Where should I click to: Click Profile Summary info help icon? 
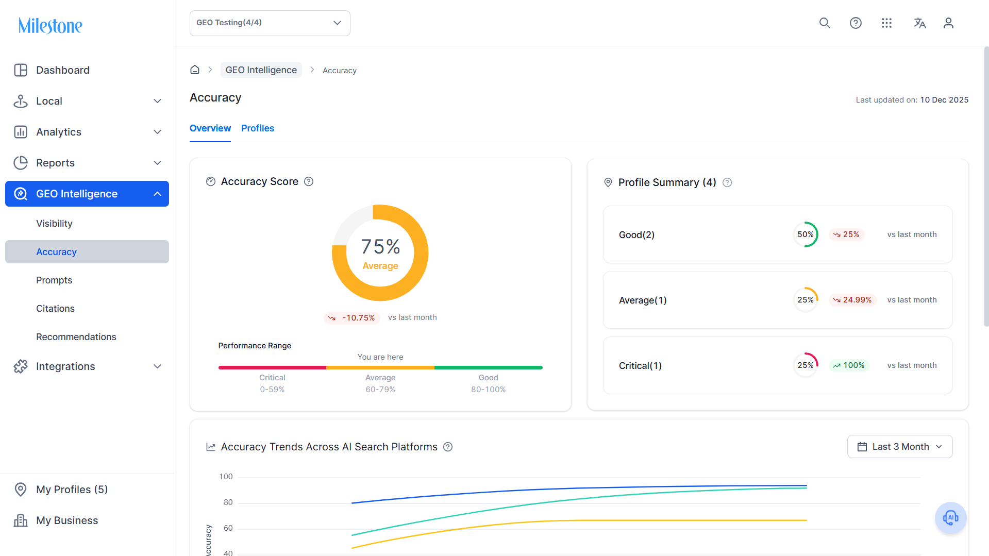[727, 182]
